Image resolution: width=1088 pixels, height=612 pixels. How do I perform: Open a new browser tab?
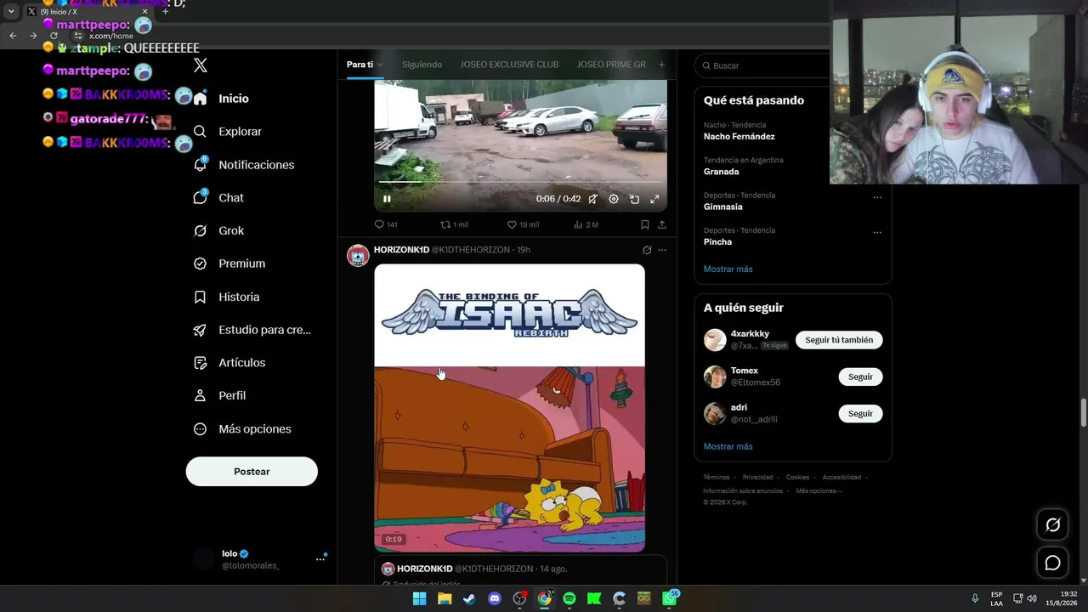(x=165, y=11)
